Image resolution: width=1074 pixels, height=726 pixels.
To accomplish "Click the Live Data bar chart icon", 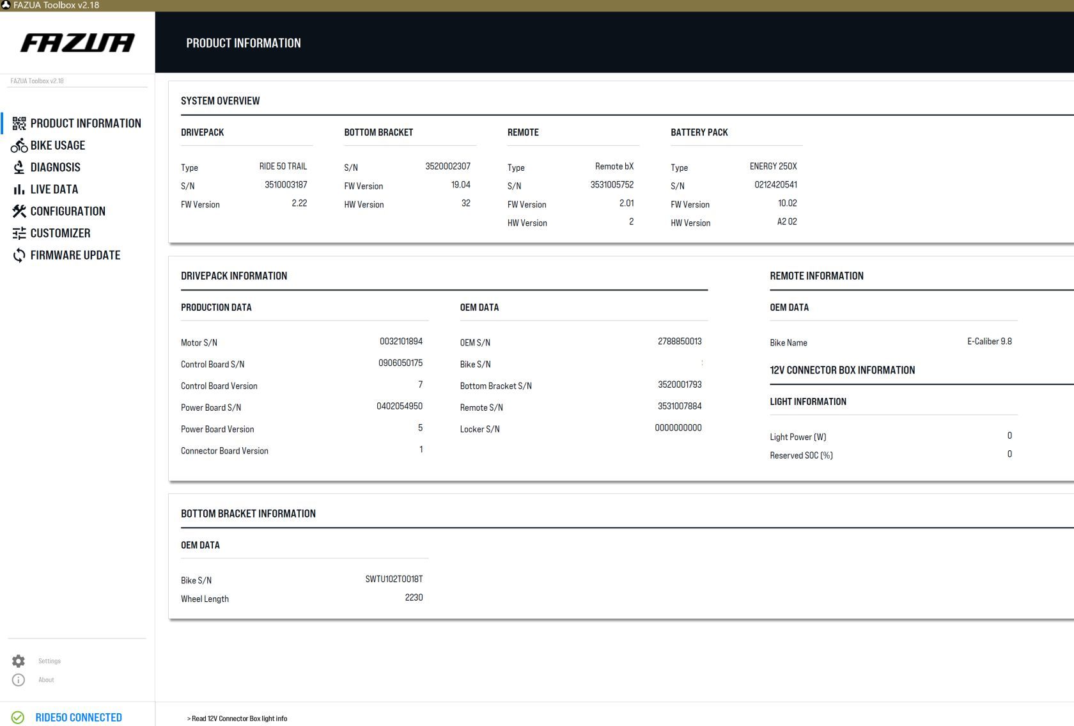I will pyautogui.click(x=19, y=189).
